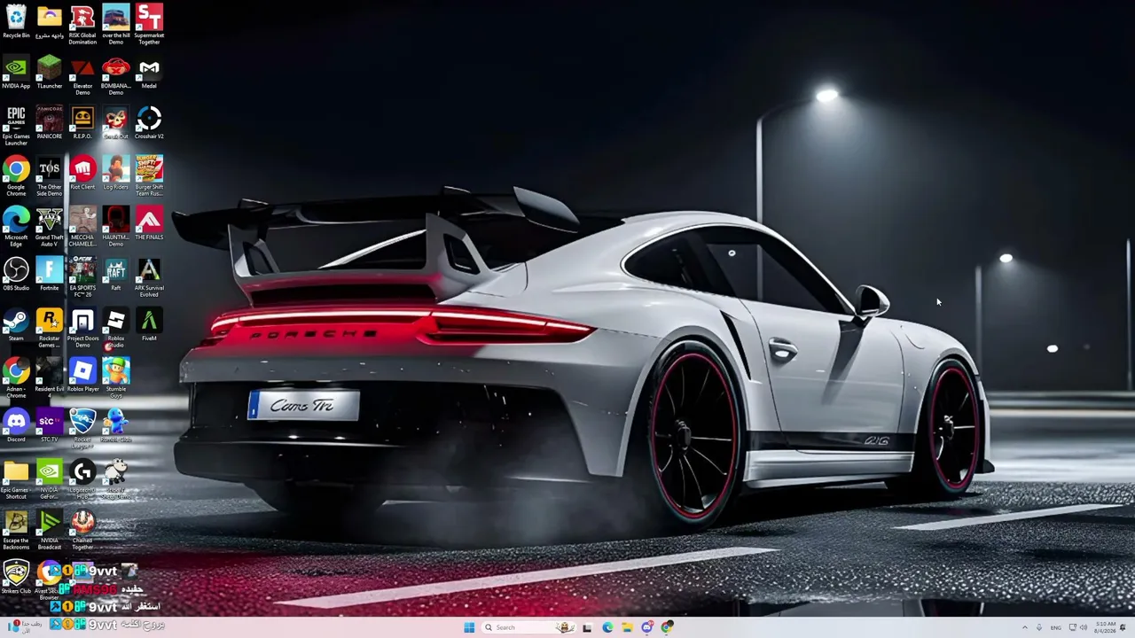Select the Google Chrome desktop shortcut

tap(16, 177)
